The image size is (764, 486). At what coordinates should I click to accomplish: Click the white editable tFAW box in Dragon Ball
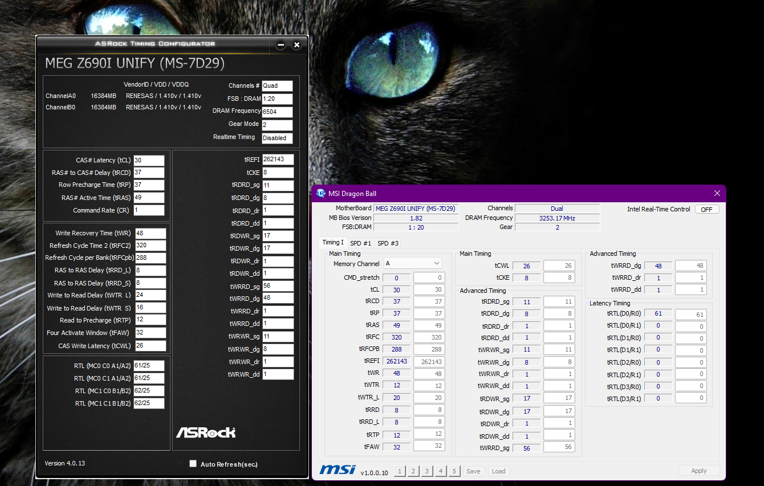tap(429, 447)
